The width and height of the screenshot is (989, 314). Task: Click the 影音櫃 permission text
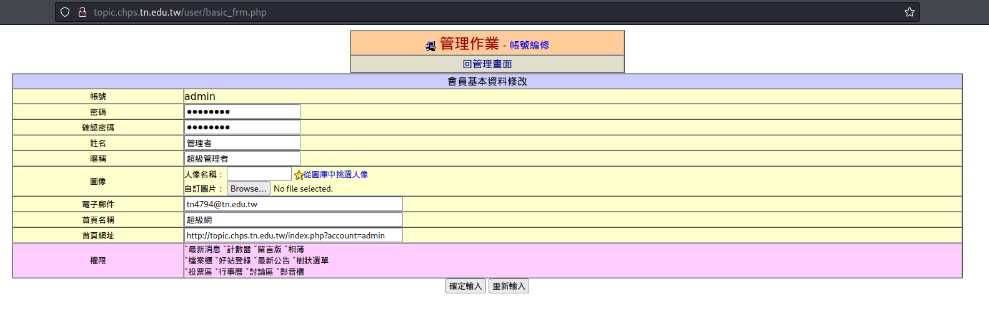(292, 272)
